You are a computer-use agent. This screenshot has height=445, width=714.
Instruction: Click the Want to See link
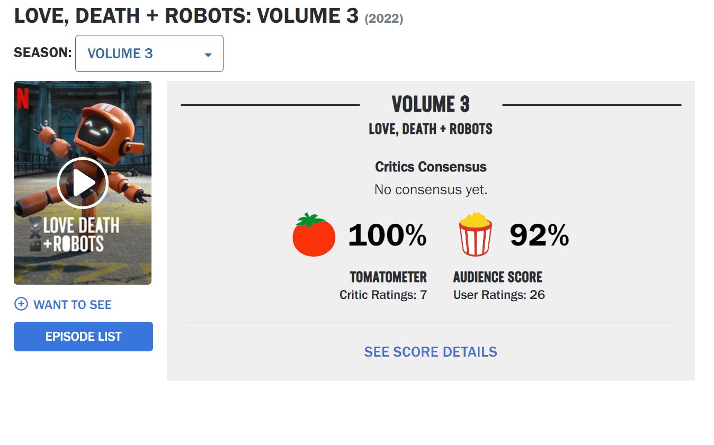[73, 305]
